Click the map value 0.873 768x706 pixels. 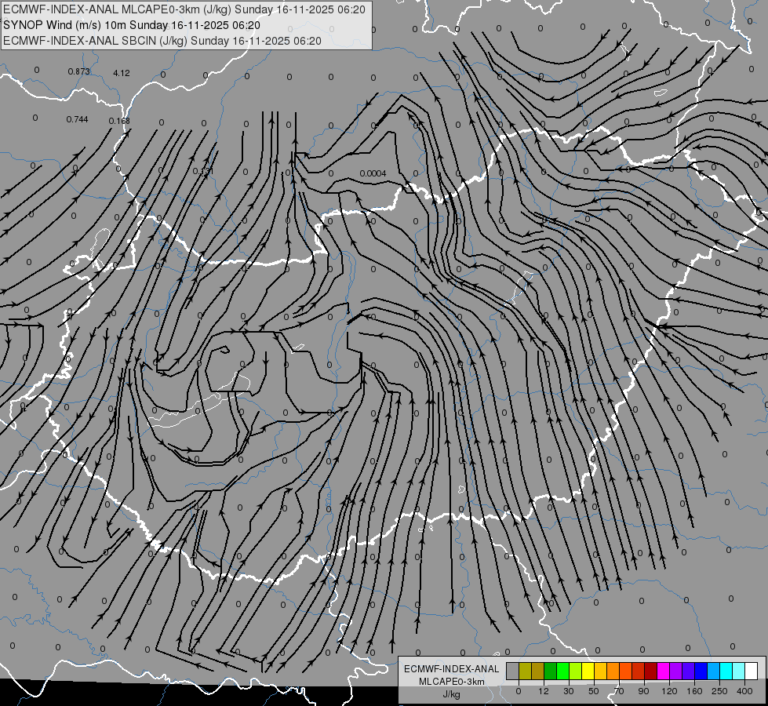tap(79, 71)
